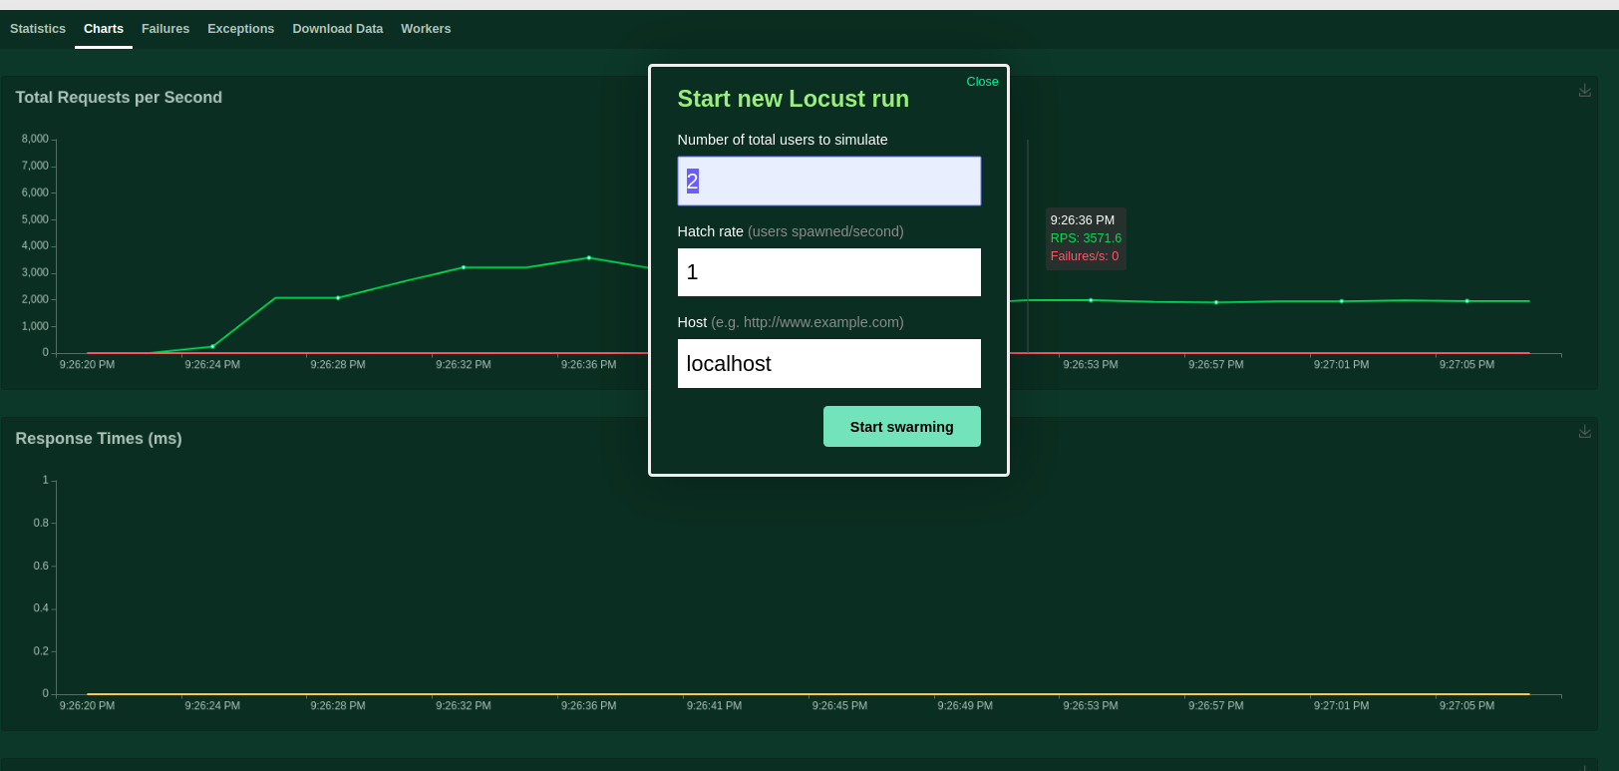The height and width of the screenshot is (771, 1619).
Task: Click the number of total users field
Action: [x=829, y=181]
